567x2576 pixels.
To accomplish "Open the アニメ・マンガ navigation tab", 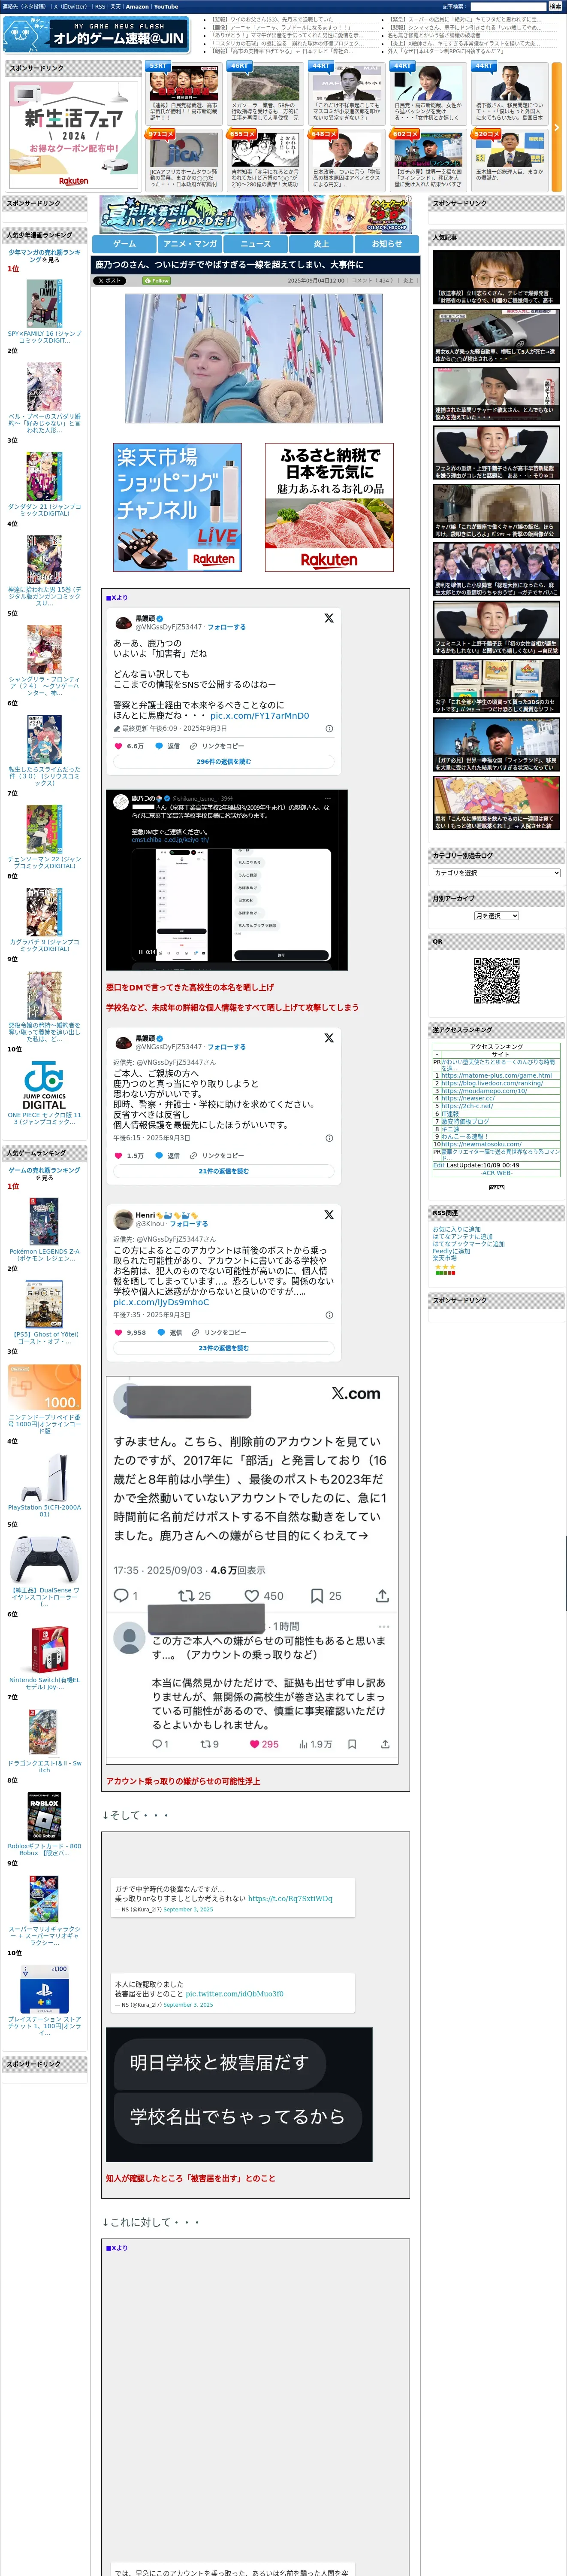I will pyautogui.click(x=190, y=244).
